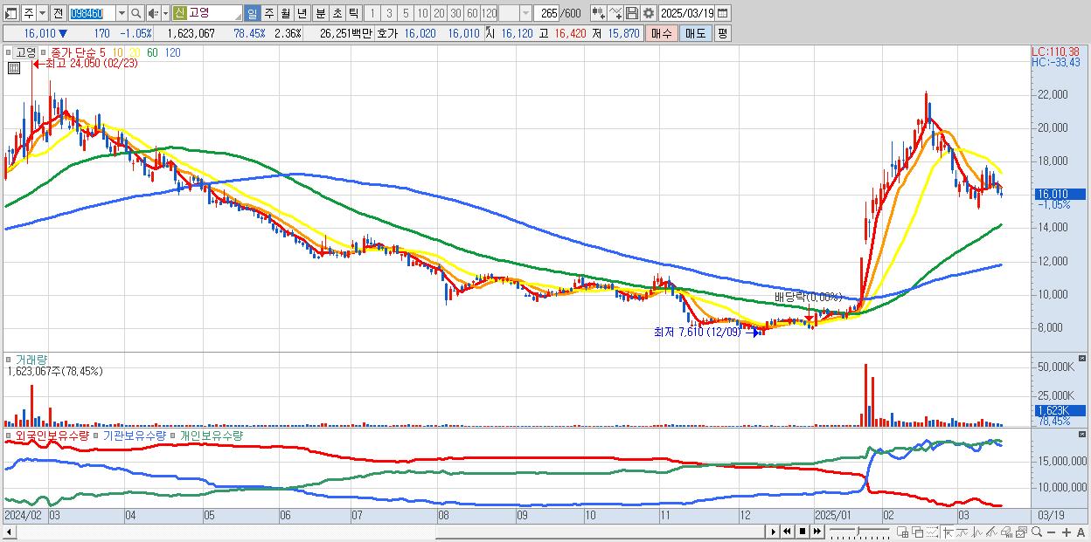This screenshot has width=1091, height=542.
Task: Click the stock code input field 098460
Action: (93, 13)
